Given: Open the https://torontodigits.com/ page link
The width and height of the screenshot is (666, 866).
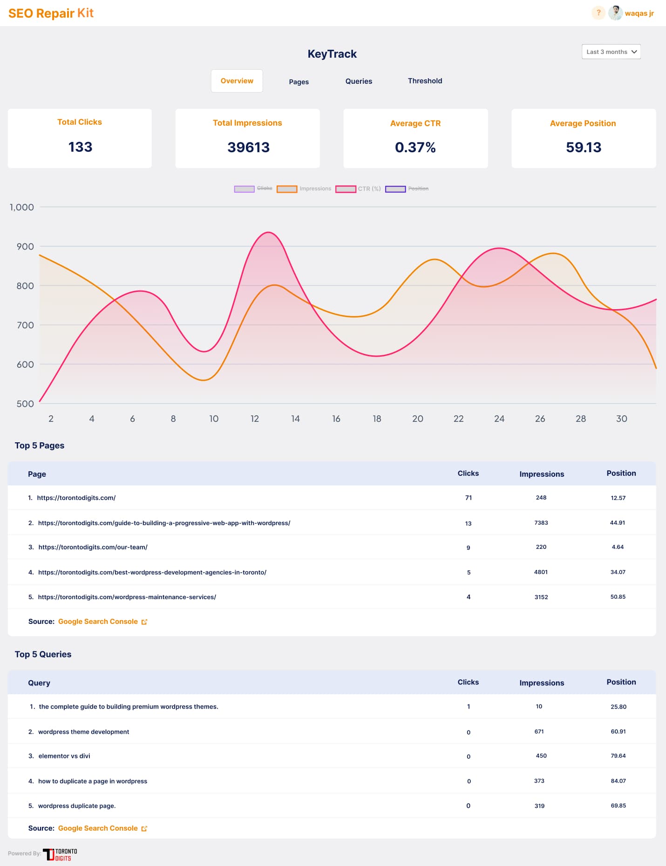Looking at the screenshot, I should 76,498.
